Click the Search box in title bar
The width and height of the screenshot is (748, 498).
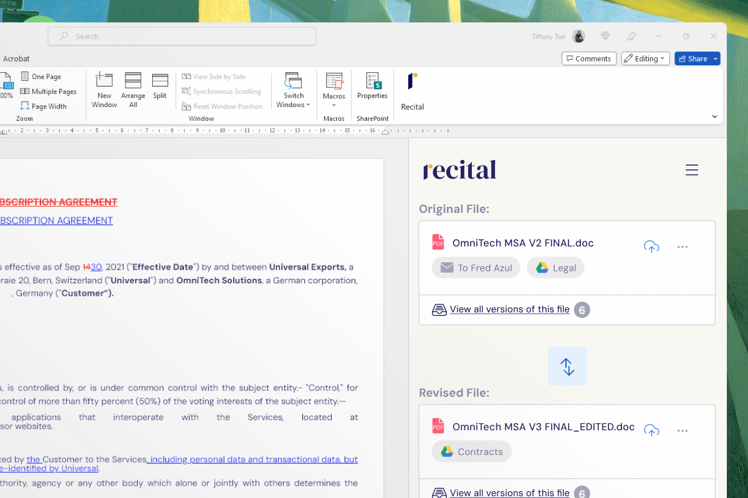pyautogui.click(x=182, y=36)
